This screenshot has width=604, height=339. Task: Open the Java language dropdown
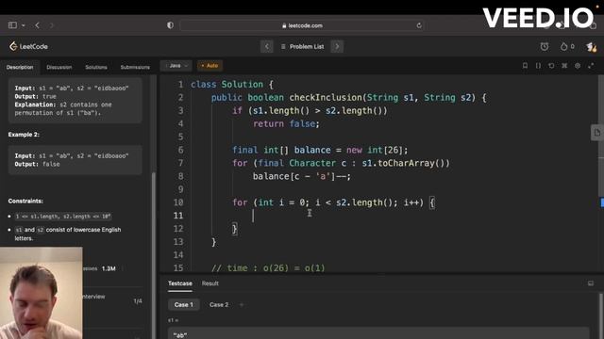point(176,66)
